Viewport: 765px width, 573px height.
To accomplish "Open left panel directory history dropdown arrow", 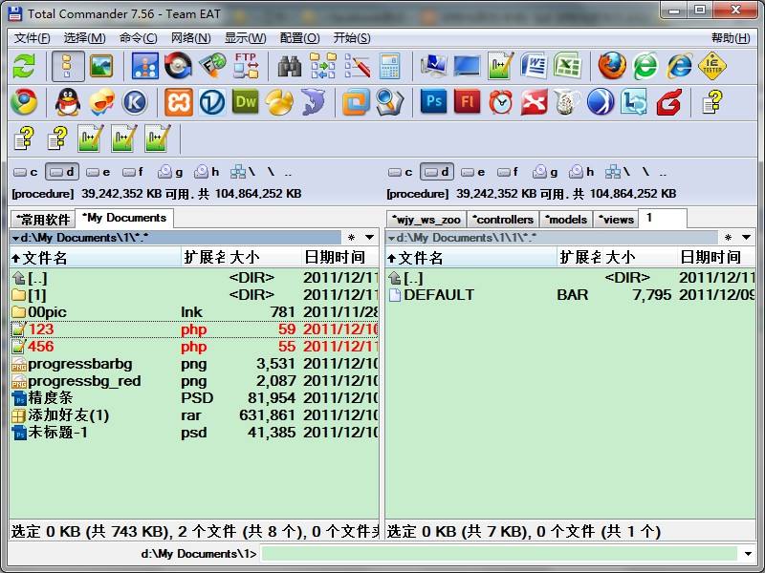I will 370,238.
